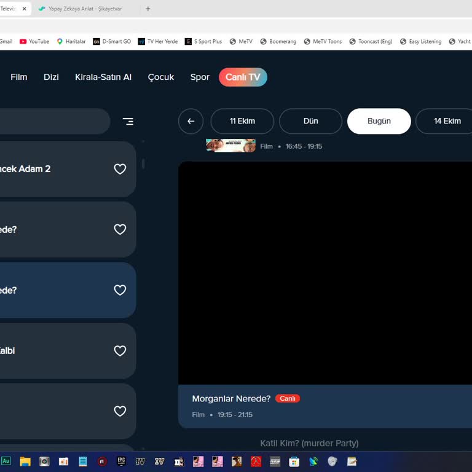Open the brown portrait game taskbar icon
The image size is (472, 472).
(x=237, y=461)
